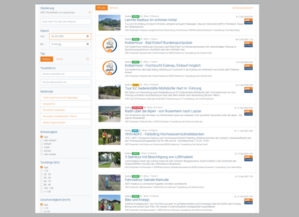The image size is (299, 217).
Task: Click adfc badge on Bike und Kneipp entry
Action: tap(249, 201)
